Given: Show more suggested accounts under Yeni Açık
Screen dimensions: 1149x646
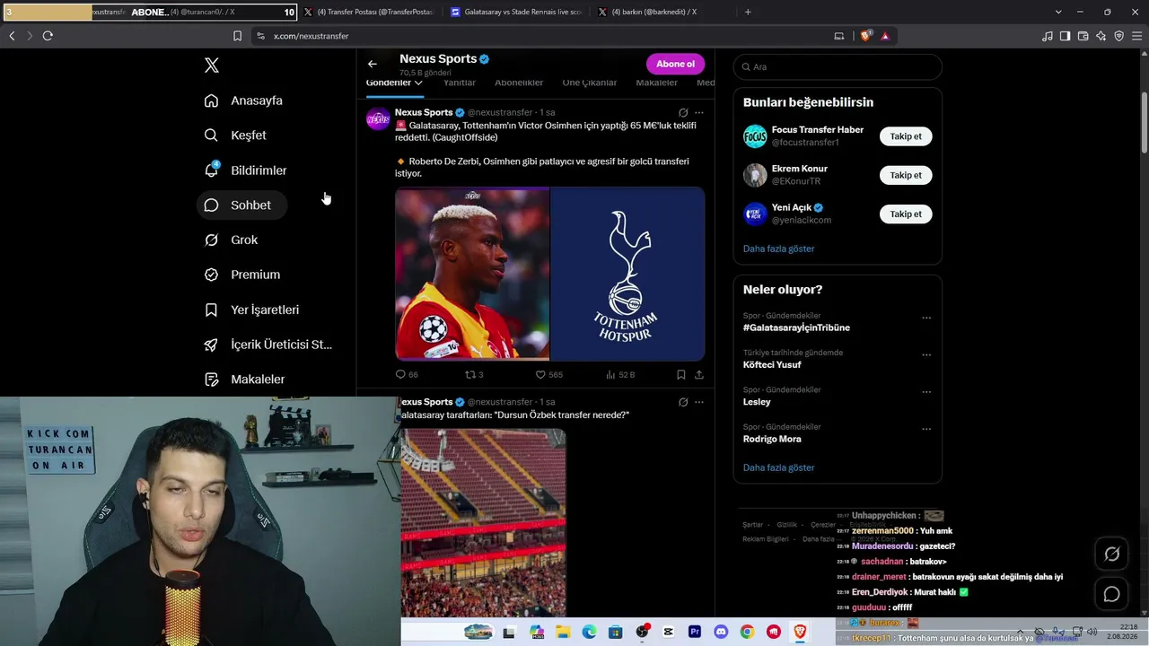Looking at the screenshot, I should coord(779,249).
